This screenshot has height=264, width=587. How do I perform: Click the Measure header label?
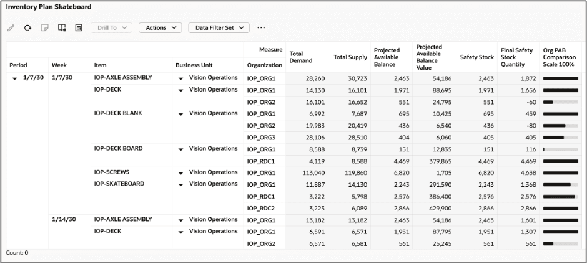point(270,50)
